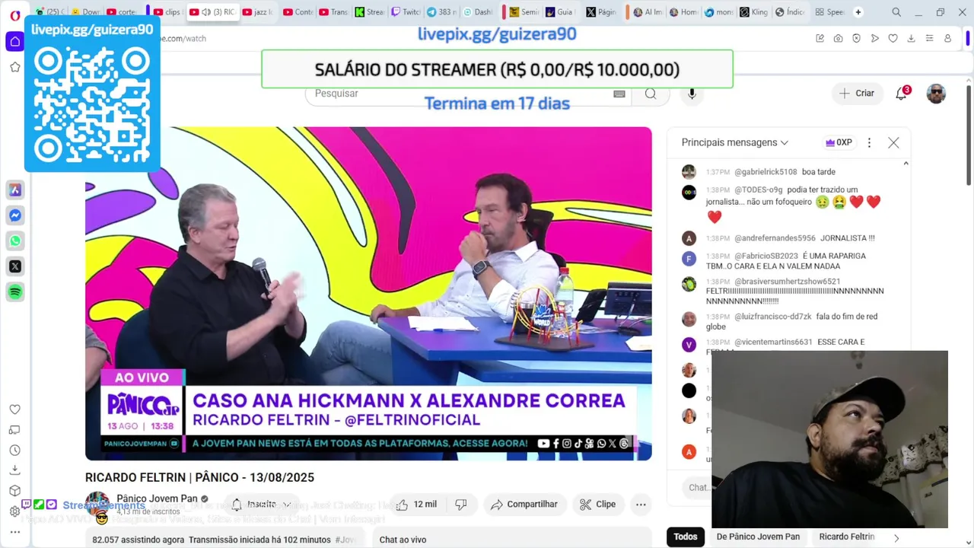
Task: Click the 0XP points badge
Action: (839, 142)
